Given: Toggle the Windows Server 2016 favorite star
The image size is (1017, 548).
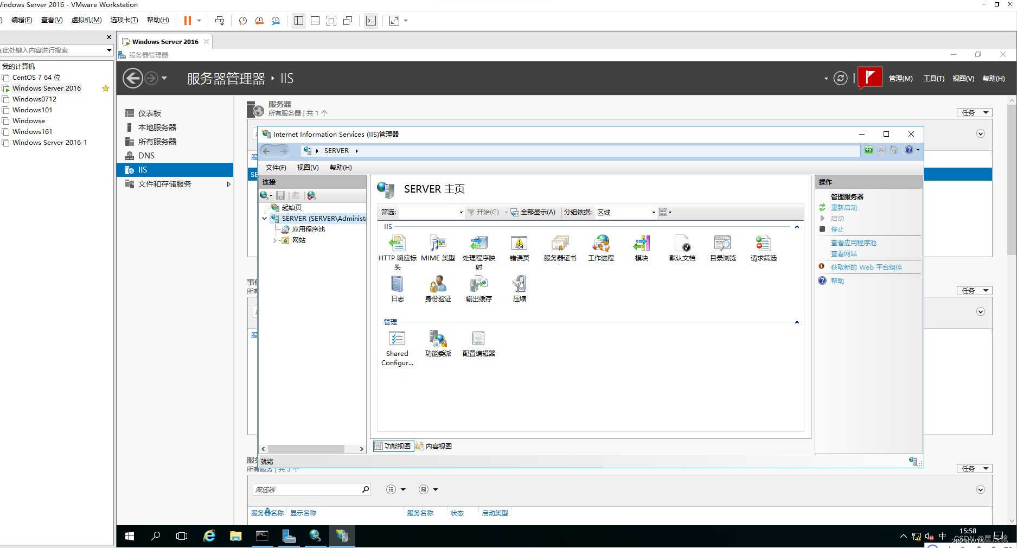Looking at the screenshot, I should (x=106, y=88).
